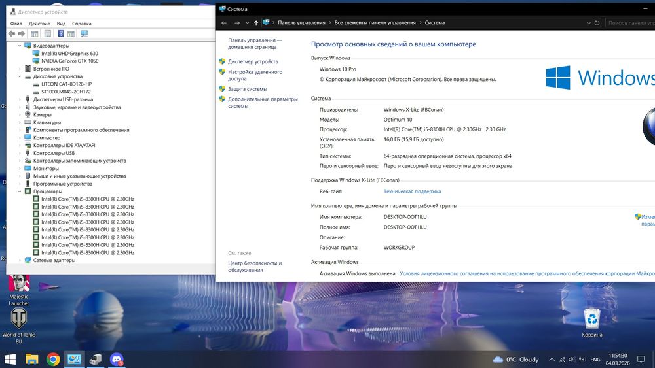Image resolution: width=655 pixels, height=368 pixels.
Task: Click the Show/Hide console tree toolbar icon
Action: coord(35,34)
